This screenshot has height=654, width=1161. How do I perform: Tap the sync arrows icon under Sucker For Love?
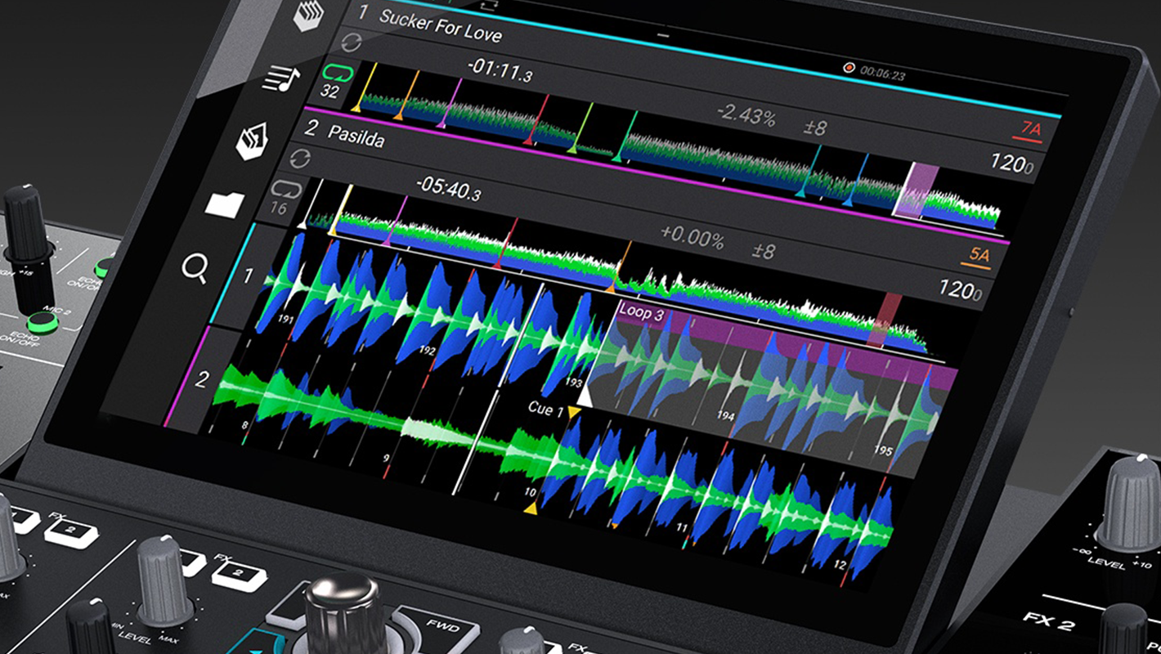click(352, 43)
